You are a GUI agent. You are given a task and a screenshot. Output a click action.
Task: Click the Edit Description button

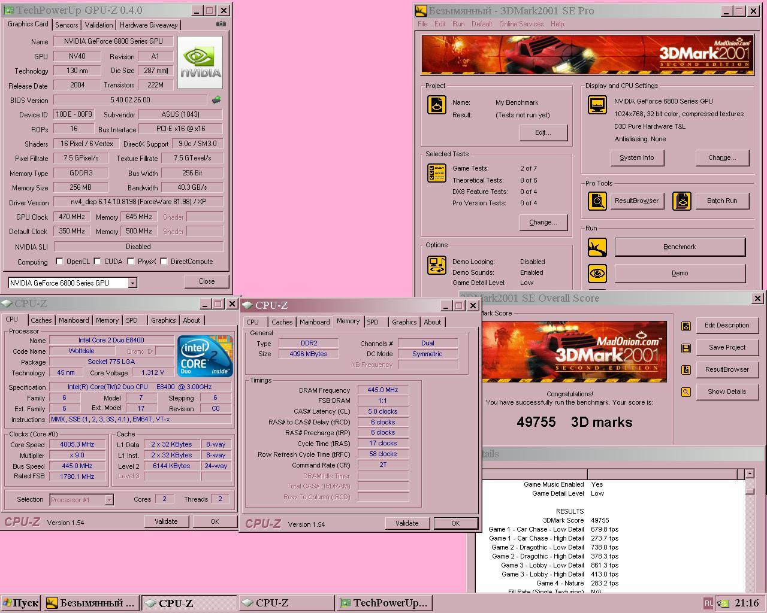727,325
